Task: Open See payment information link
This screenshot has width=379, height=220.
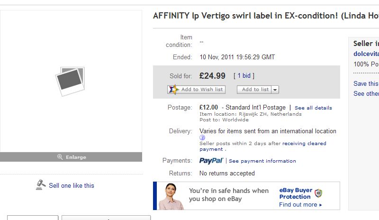Action: coord(262,161)
